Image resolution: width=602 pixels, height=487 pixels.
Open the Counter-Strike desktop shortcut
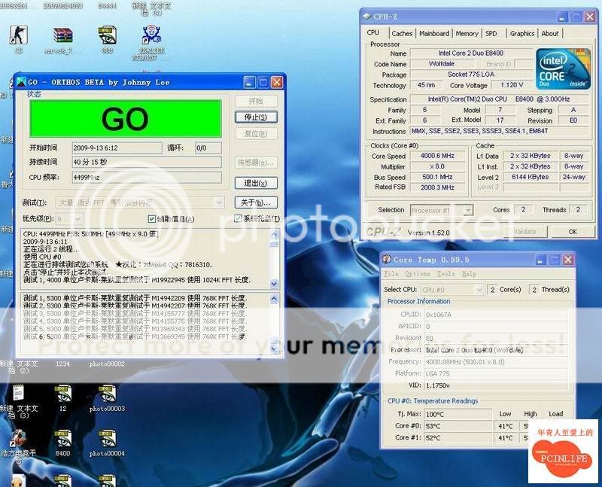click(16, 34)
